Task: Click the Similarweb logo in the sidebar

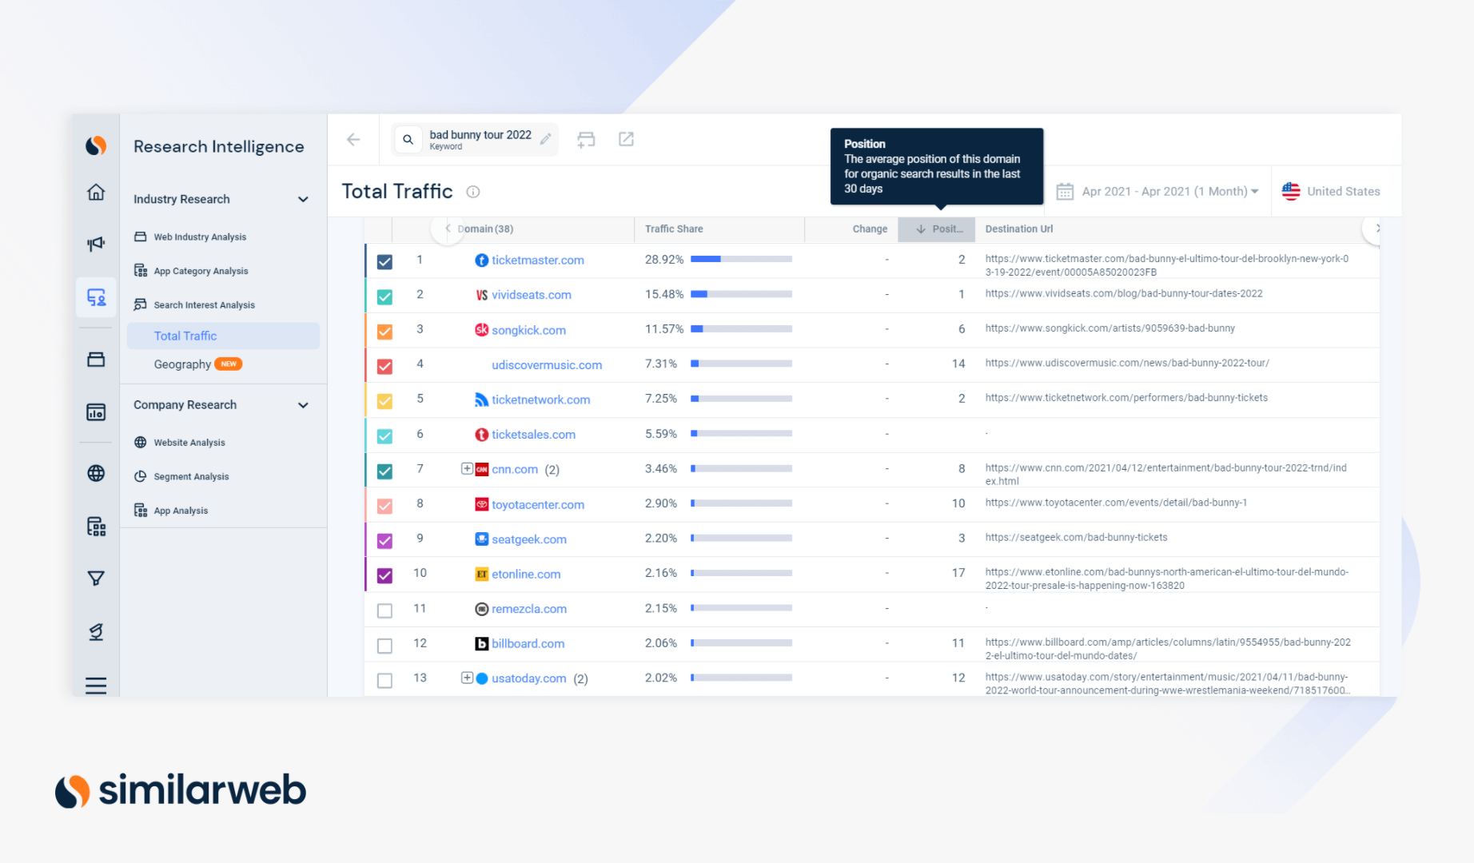Action: tap(96, 145)
